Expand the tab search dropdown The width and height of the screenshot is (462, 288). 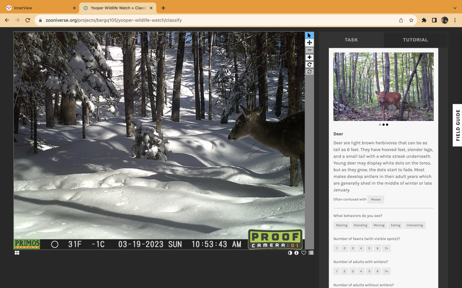455,8
